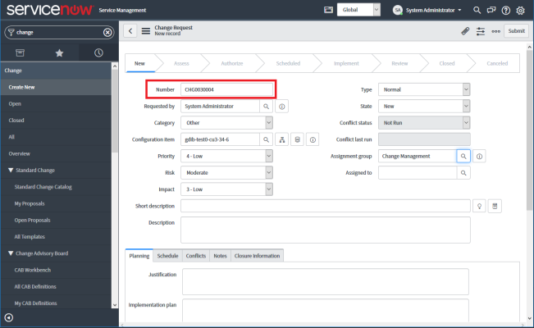Open the Help question mark icon
This screenshot has width=534, height=328.
506,10
